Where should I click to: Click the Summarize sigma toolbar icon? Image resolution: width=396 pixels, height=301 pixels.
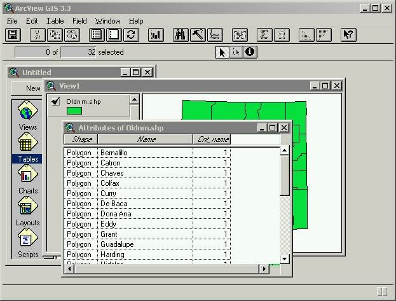pyautogui.click(x=264, y=34)
